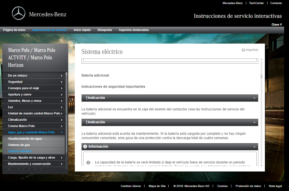Click content scrollbar down arrow

point(261,165)
